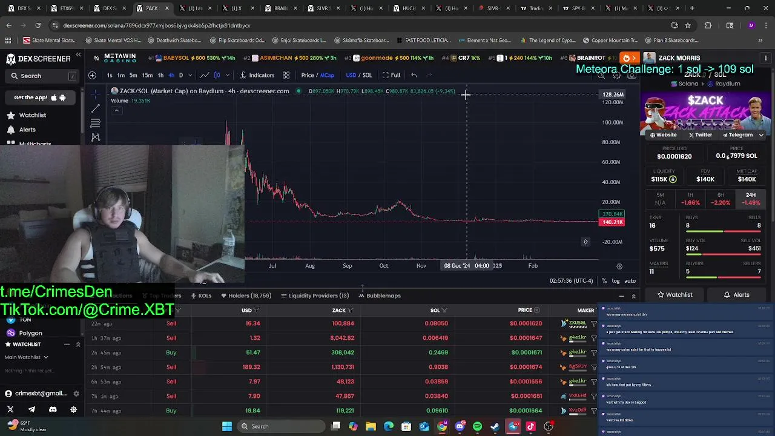The width and height of the screenshot is (775, 436).
Task: Toggle log scale on chart
Action: [x=616, y=281]
